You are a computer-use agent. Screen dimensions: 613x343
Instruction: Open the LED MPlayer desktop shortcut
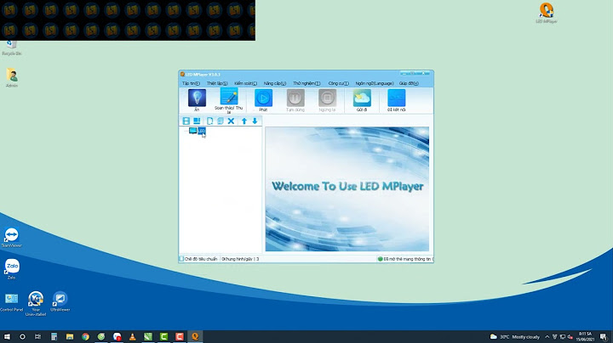click(546, 13)
